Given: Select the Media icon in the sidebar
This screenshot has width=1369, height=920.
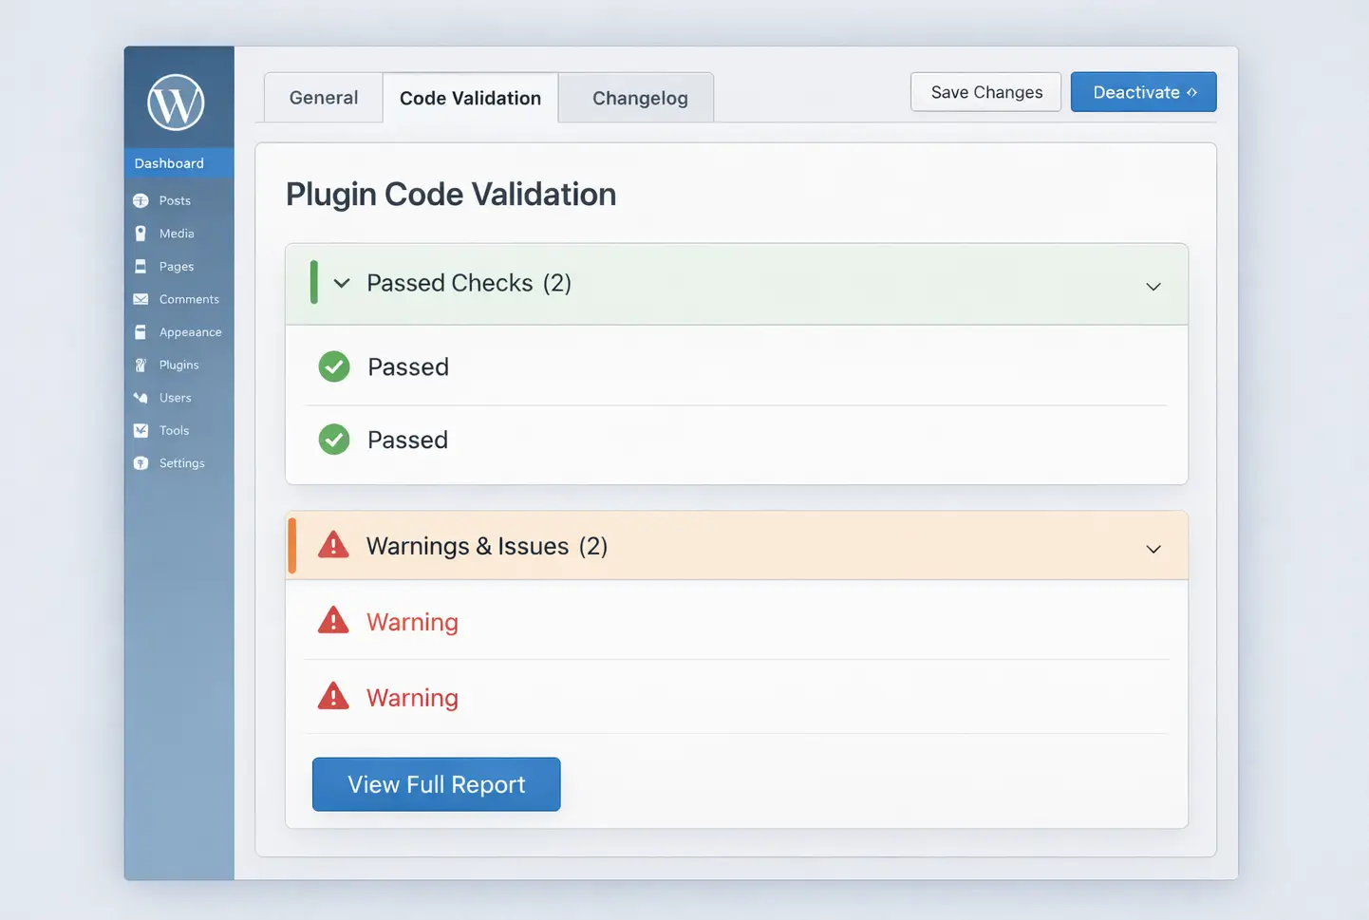Looking at the screenshot, I should tap(141, 233).
